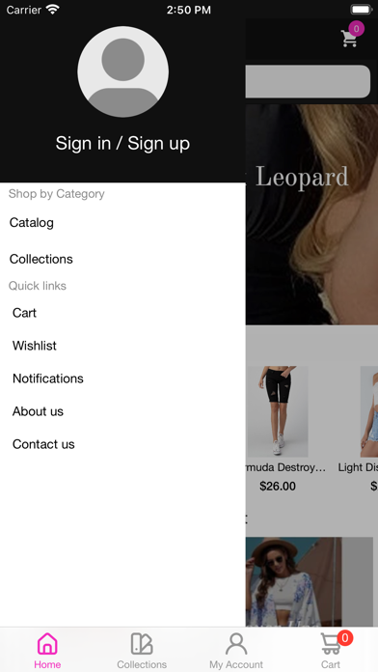The height and width of the screenshot is (672, 378).
Task: Open the Cart tab in bottom bar
Action: click(331, 650)
